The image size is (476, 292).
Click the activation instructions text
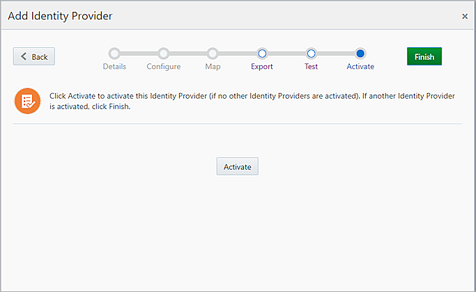tap(251, 101)
